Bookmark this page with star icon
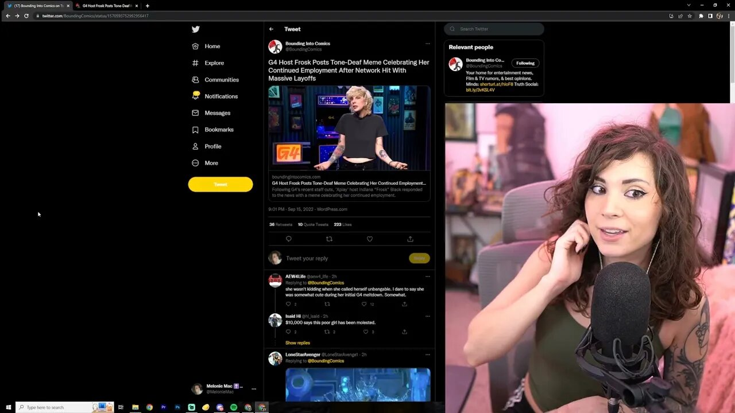735x413 pixels. [690, 16]
